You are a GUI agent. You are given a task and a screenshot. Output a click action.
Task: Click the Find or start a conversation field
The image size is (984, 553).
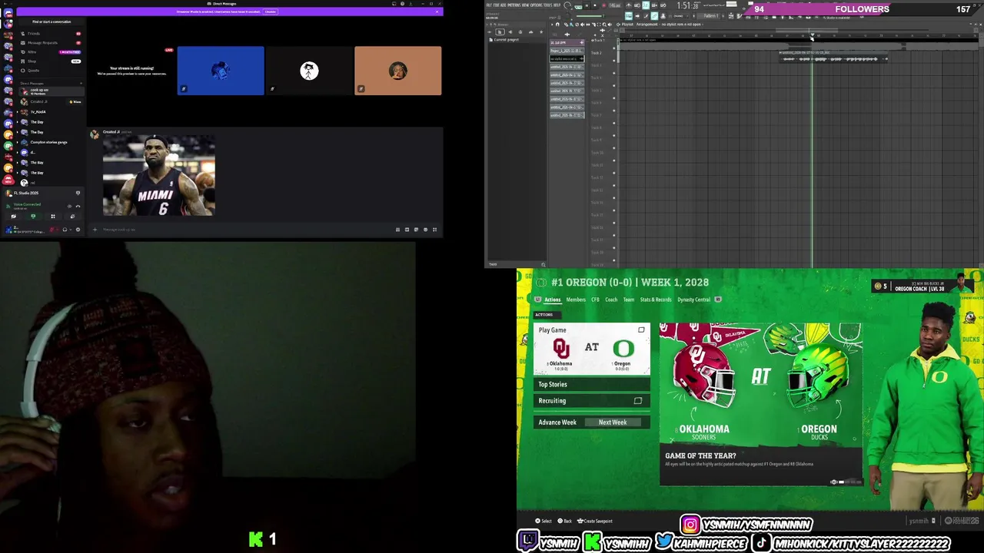tap(52, 22)
